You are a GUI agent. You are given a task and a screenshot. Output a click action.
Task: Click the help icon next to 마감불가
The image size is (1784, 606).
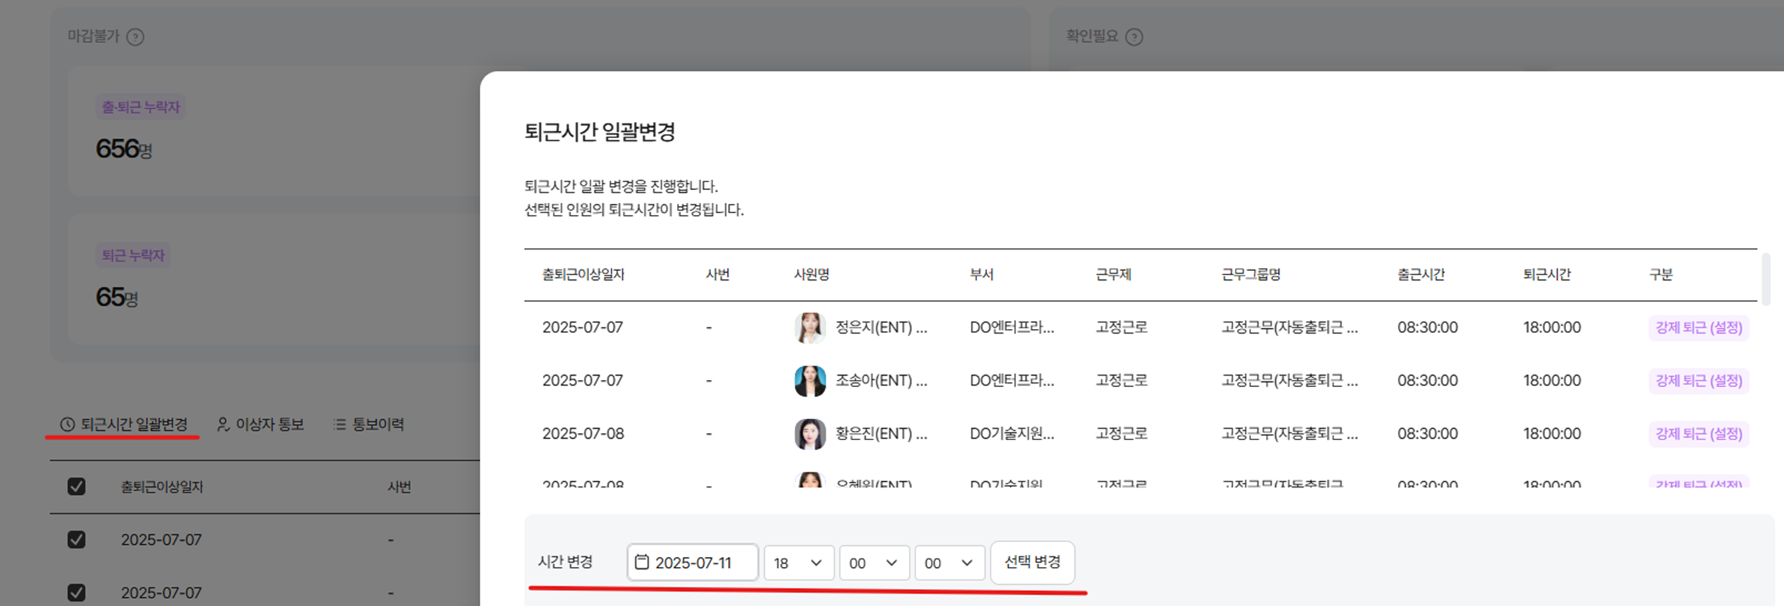[135, 37]
